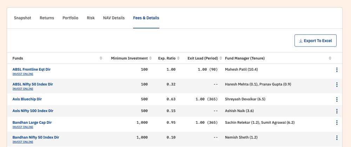The width and height of the screenshot is (351, 147).
Task: Open kebab menu for Axis Bluechip Dir row
Action: point(337,100)
